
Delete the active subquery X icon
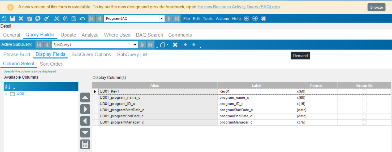[x=175, y=45]
